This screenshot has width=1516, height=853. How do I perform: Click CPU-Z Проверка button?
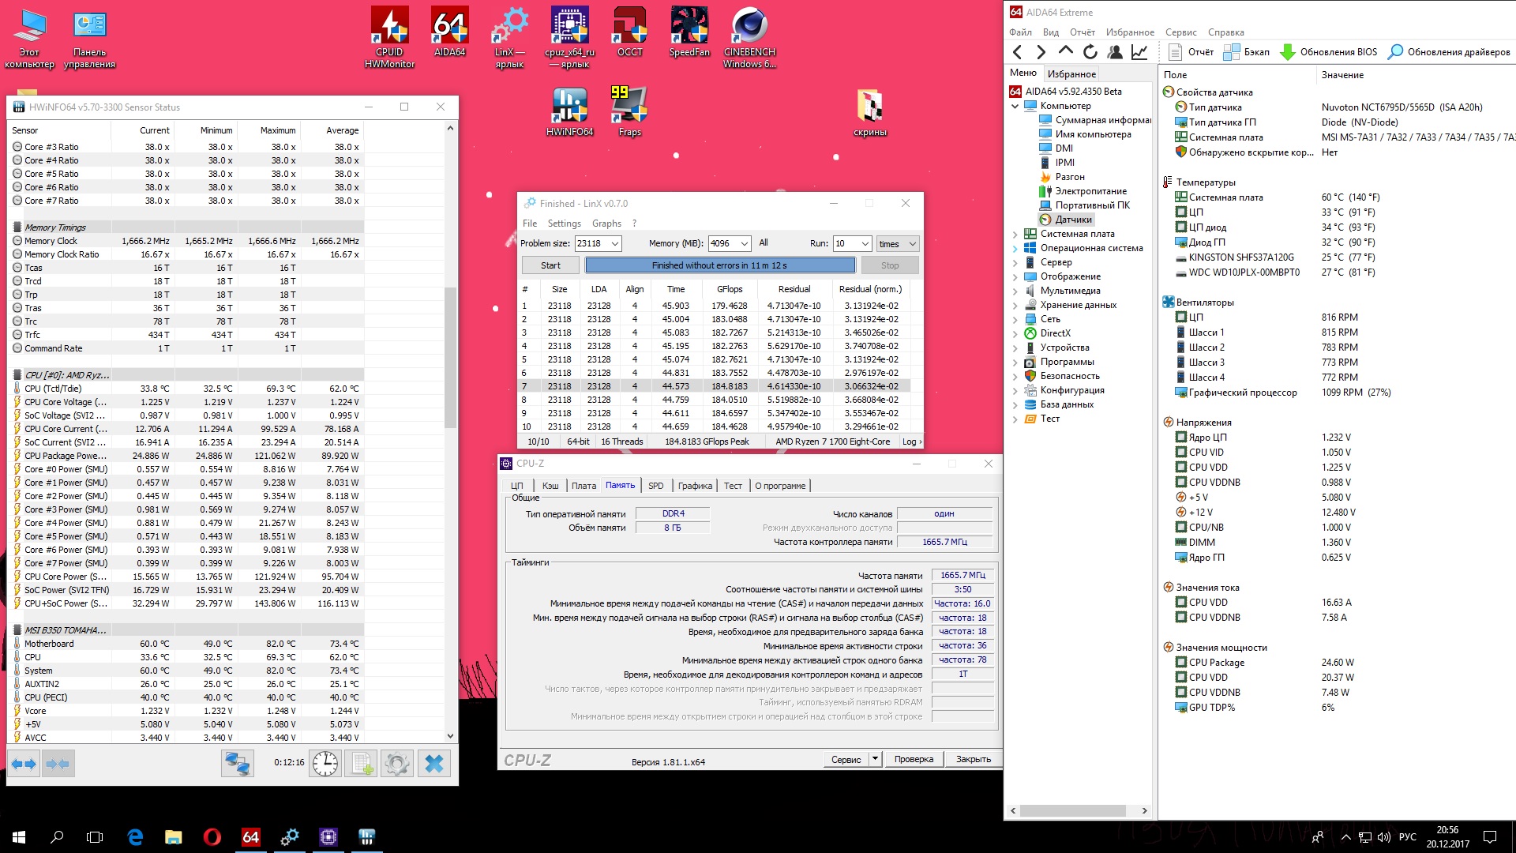coord(914,759)
